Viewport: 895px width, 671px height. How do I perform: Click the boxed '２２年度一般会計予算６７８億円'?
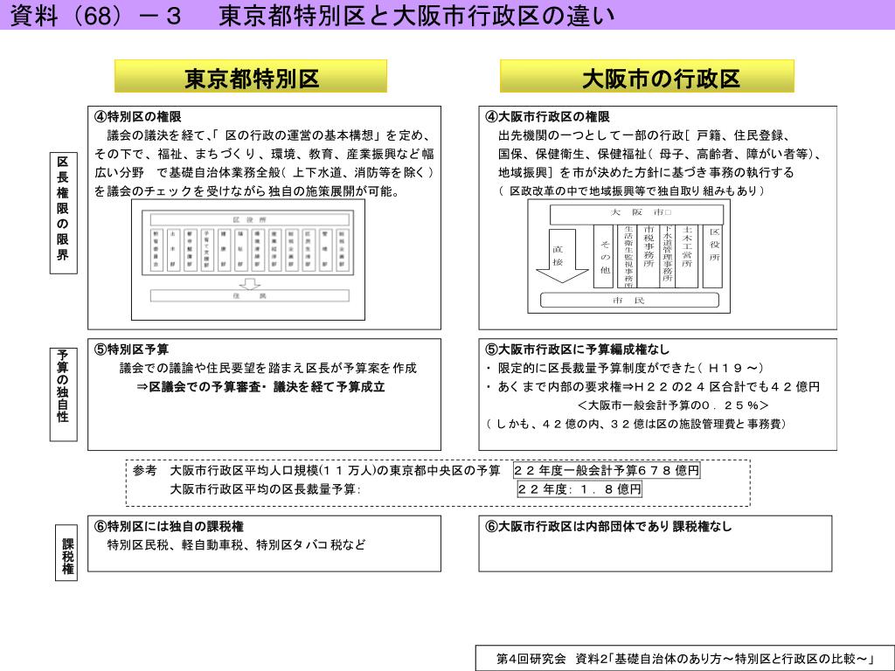click(x=607, y=470)
